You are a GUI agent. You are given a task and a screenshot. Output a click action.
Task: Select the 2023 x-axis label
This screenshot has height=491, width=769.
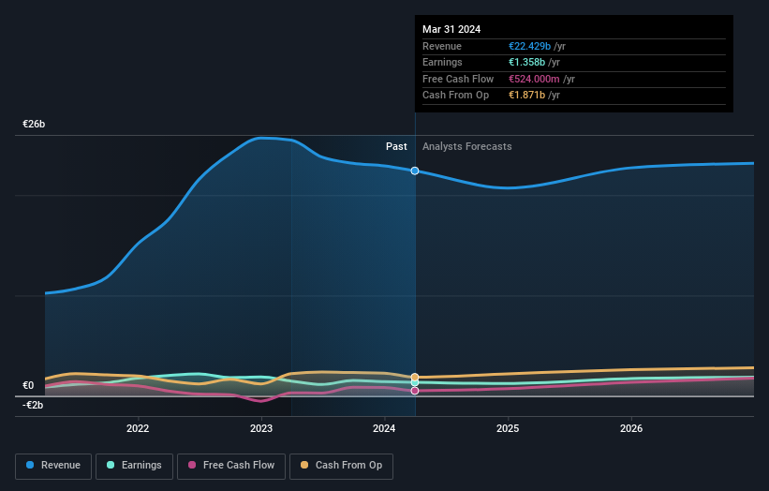tap(261, 428)
